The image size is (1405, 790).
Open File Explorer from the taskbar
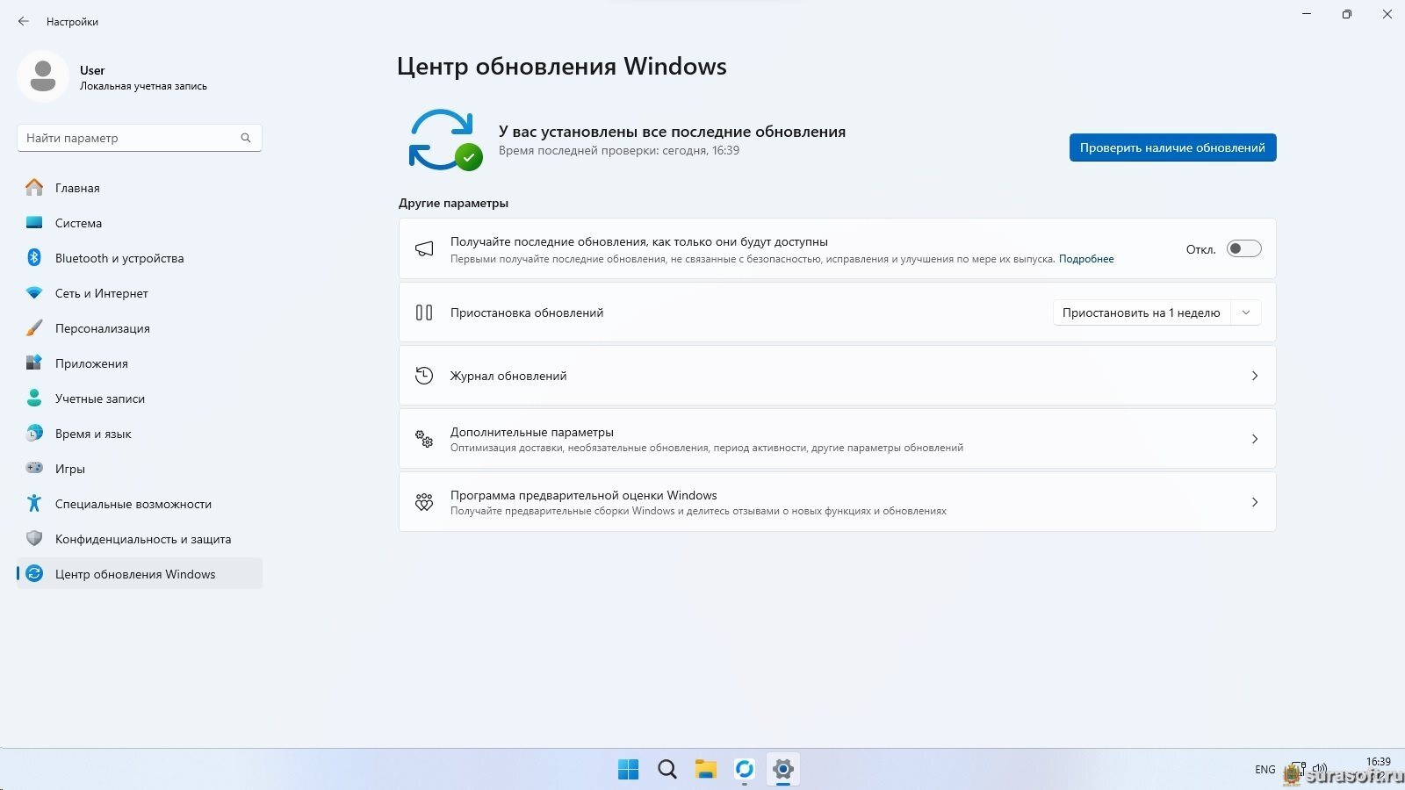click(x=706, y=770)
